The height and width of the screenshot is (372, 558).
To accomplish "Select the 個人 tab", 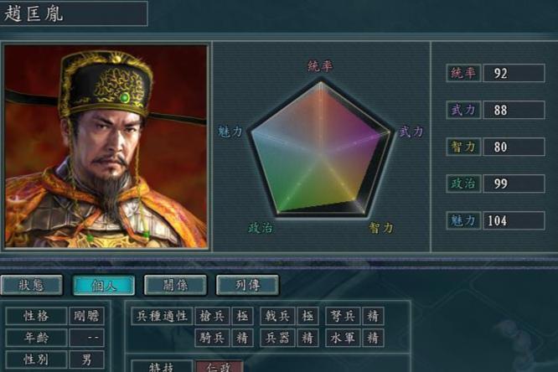I will (x=104, y=285).
